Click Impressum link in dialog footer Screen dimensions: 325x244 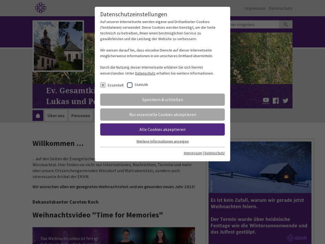coord(193,153)
